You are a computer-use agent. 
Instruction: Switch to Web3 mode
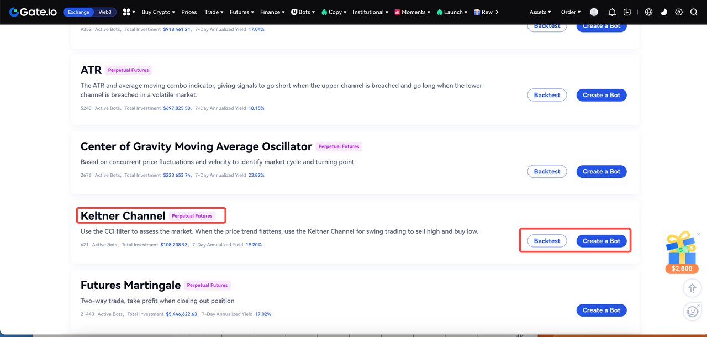(104, 12)
